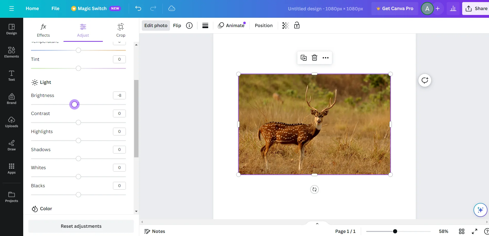Open the Apps sidebar panel
The image size is (489, 236).
(x=12, y=168)
